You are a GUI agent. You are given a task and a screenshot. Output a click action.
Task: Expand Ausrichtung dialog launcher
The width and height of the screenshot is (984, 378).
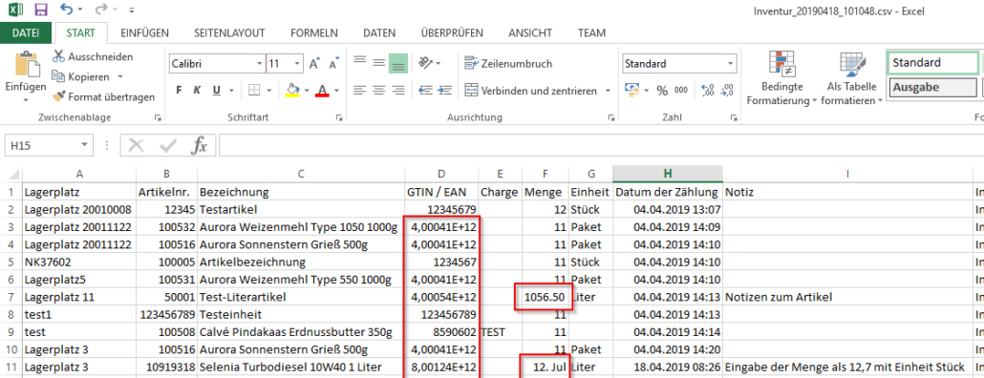612,117
